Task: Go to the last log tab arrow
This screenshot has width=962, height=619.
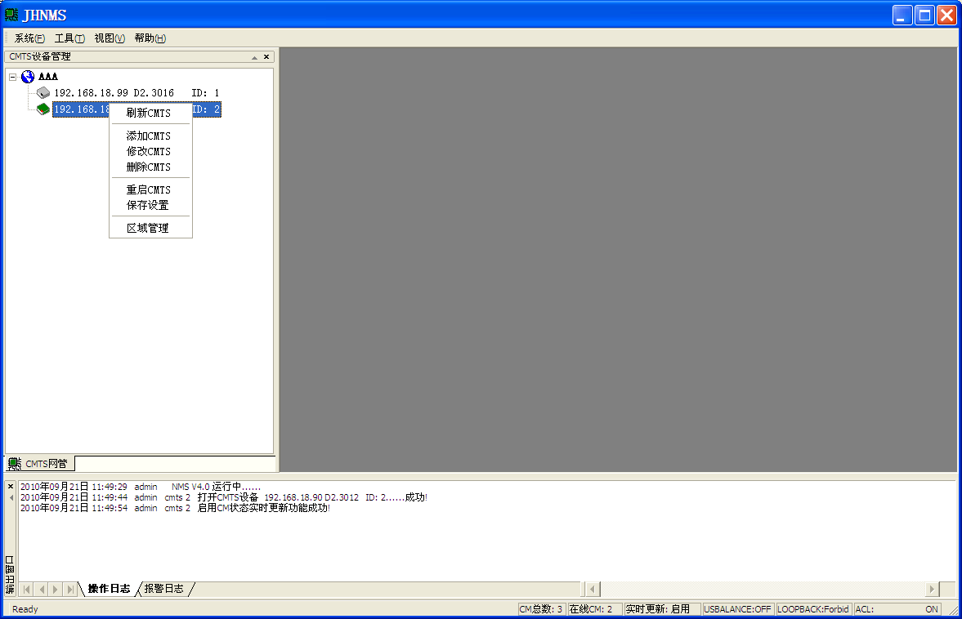Action: (x=70, y=589)
